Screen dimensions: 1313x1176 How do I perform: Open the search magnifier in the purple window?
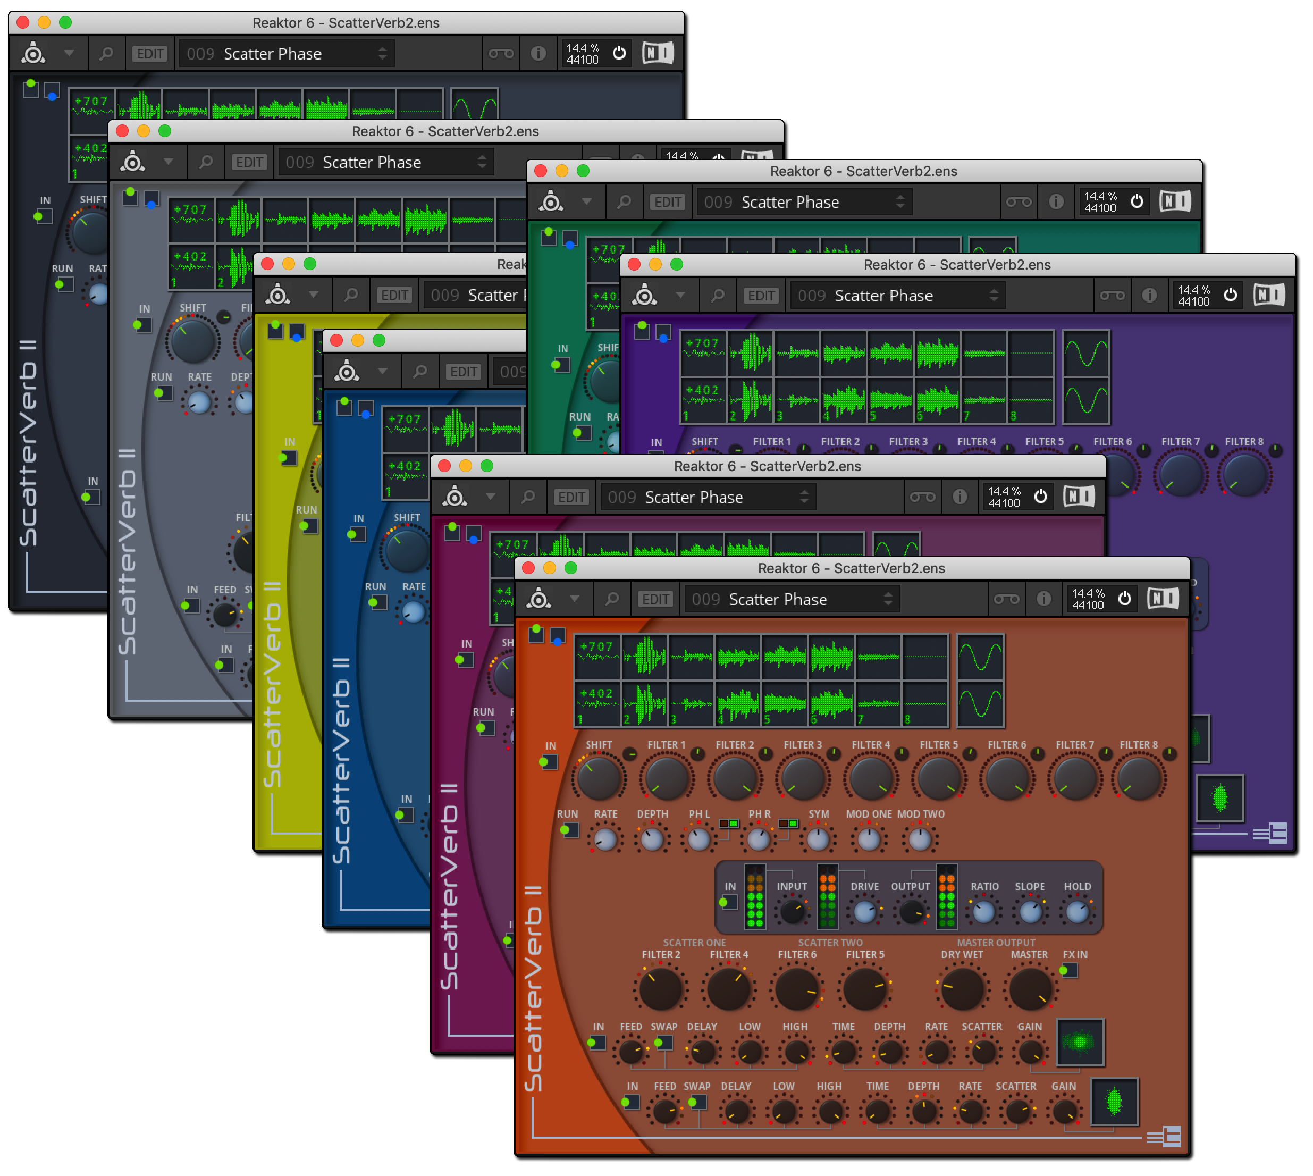point(717,295)
